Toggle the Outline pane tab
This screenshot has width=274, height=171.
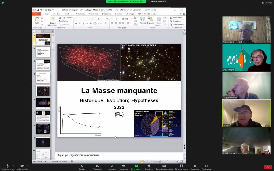43,31
